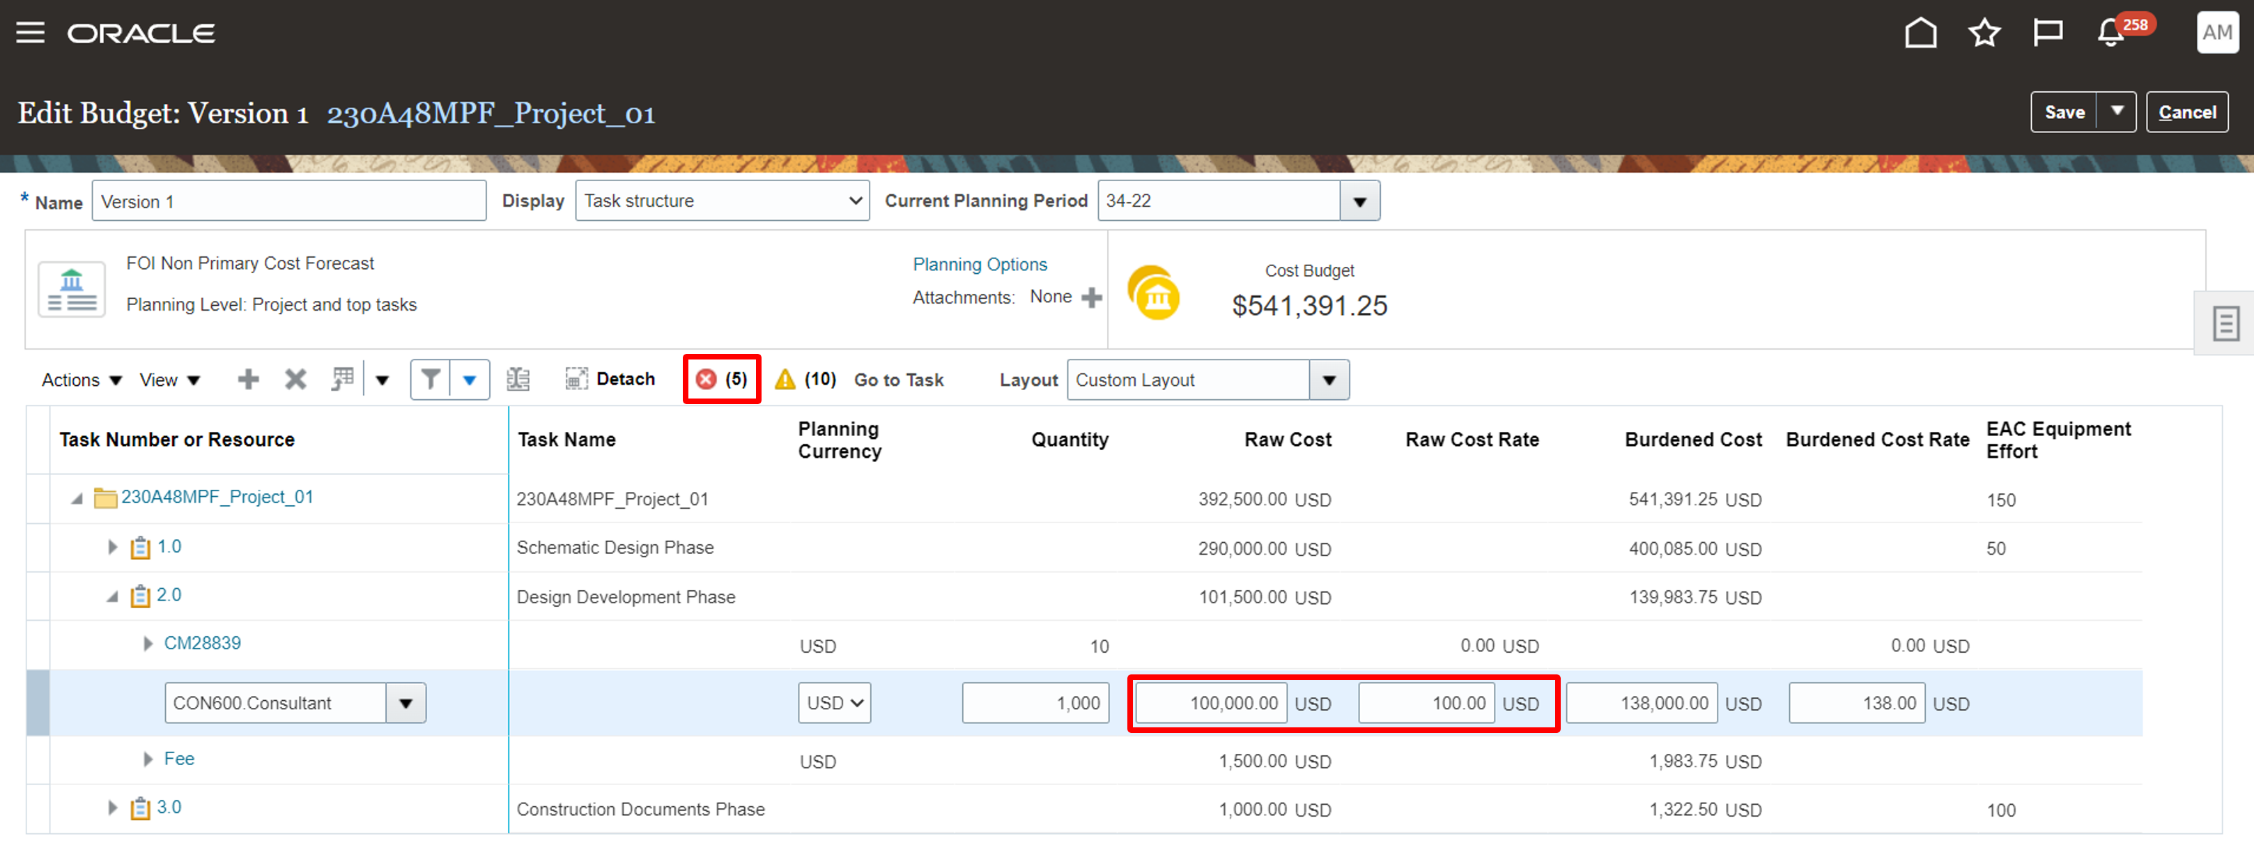Click Burdened Cost Rate field 138.00
Viewport: 2254px width, 843px height.
tap(1857, 703)
